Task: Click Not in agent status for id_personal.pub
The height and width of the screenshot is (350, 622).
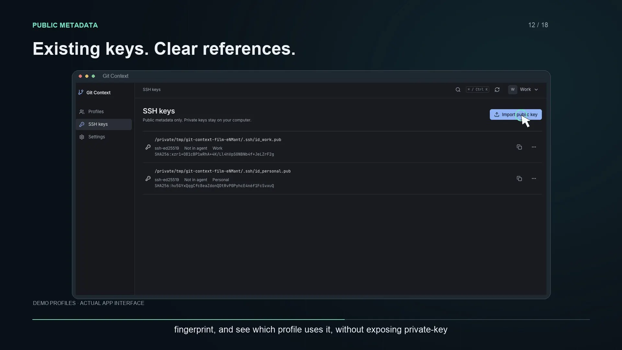Action: pyautogui.click(x=196, y=180)
